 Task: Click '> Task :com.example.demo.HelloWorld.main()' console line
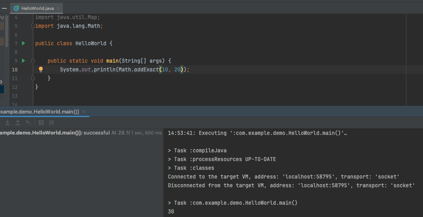click(232, 203)
